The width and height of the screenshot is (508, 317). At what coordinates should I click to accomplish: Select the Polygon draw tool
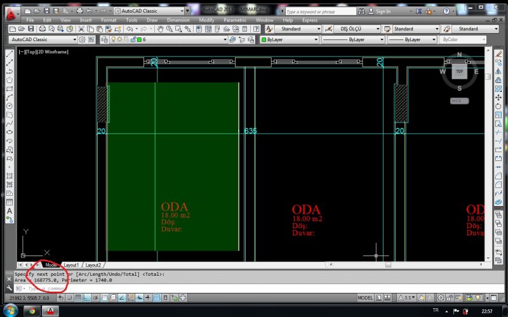(x=10, y=80)
